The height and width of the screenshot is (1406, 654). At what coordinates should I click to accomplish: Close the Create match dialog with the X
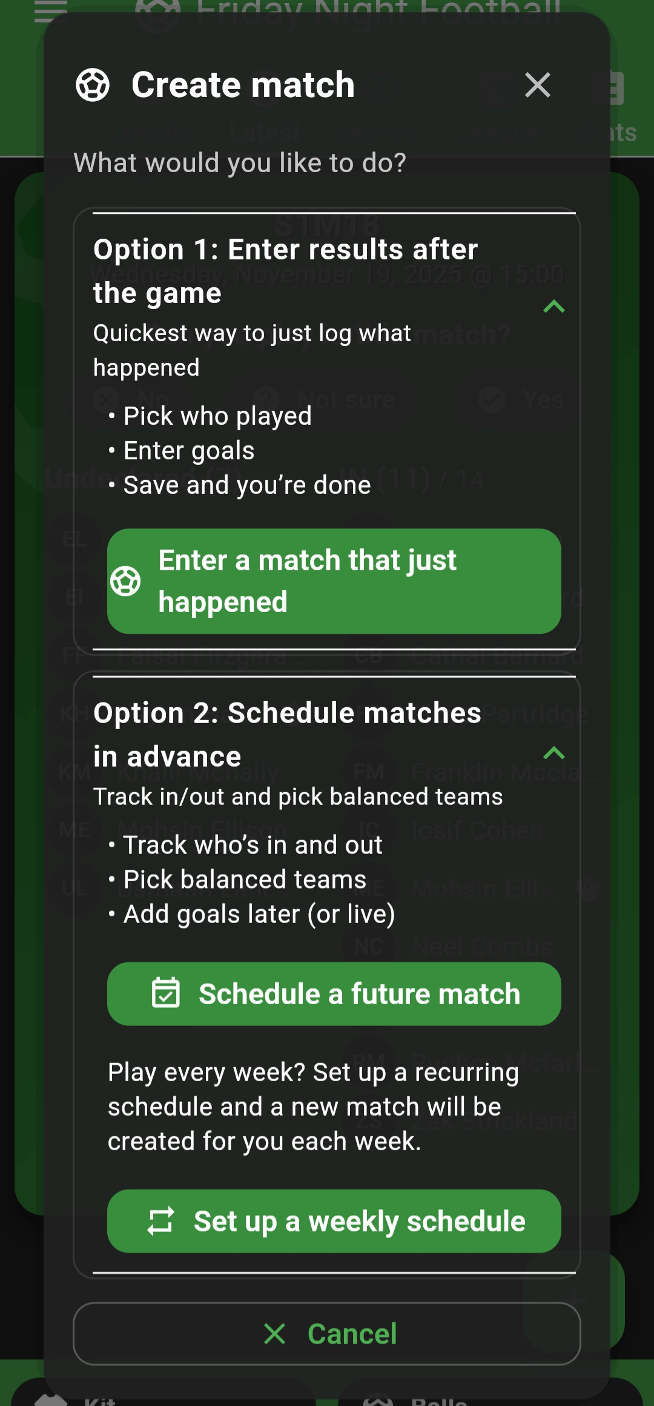(538, 85)
